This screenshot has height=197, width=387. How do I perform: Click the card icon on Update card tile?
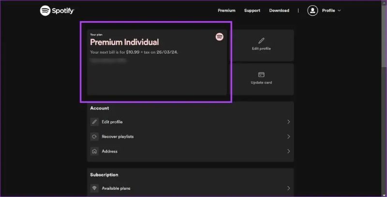(261, 75)
